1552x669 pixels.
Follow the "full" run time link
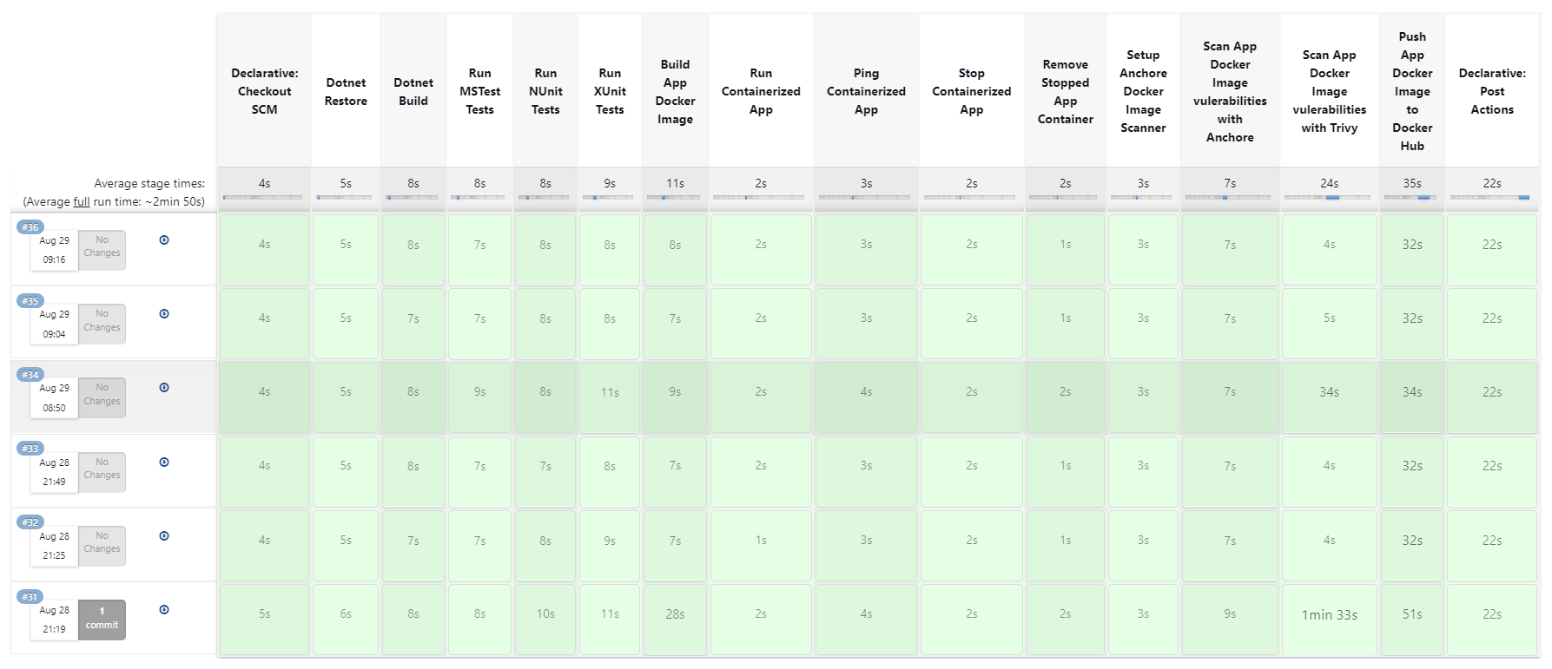[82, 202]
